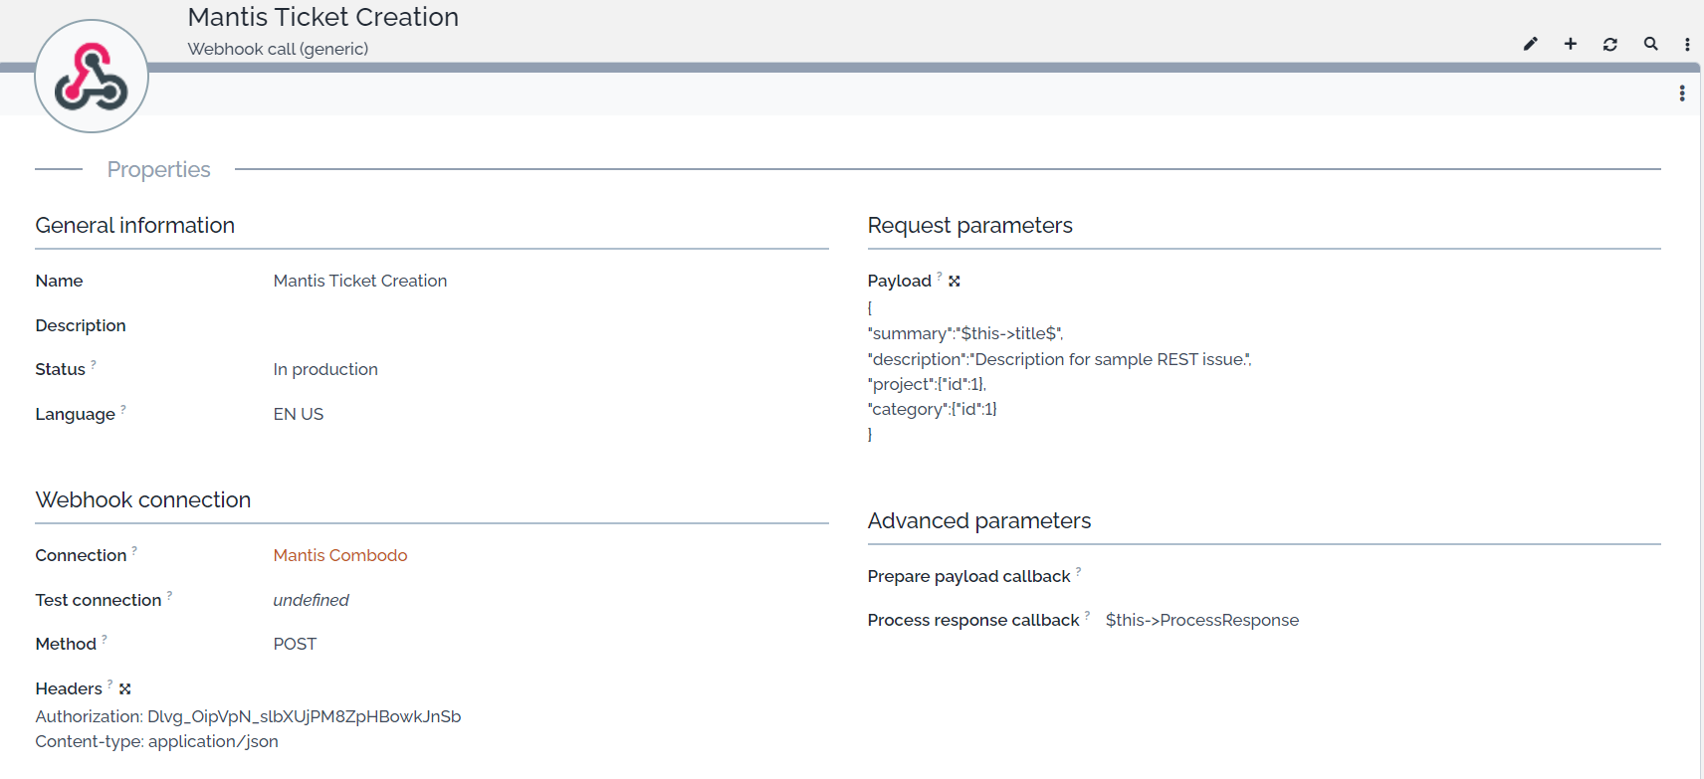Show help hint for Test connection
Viewport: 1704px width, 779px height.
[x=169, y=595]
